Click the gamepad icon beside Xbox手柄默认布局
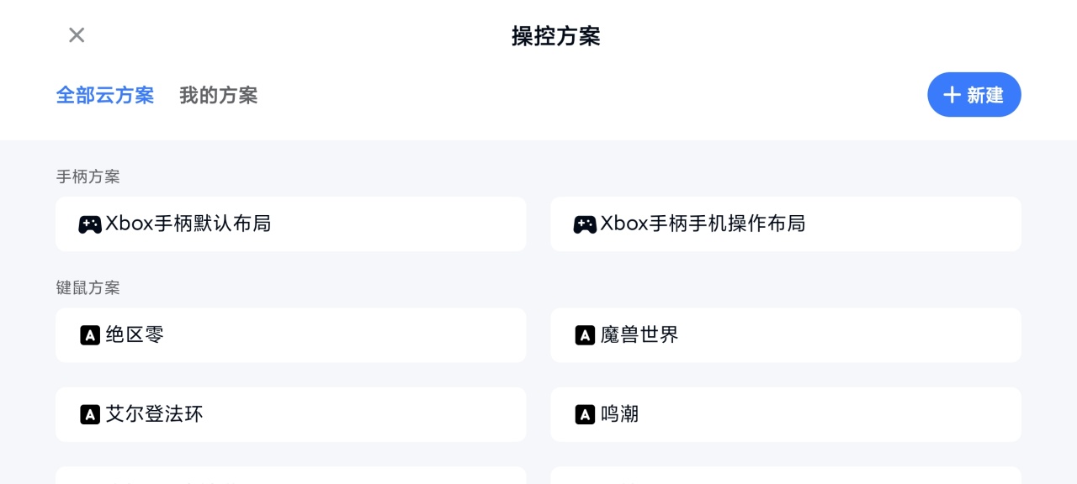The image size is (1077, 484). [90, 224]
